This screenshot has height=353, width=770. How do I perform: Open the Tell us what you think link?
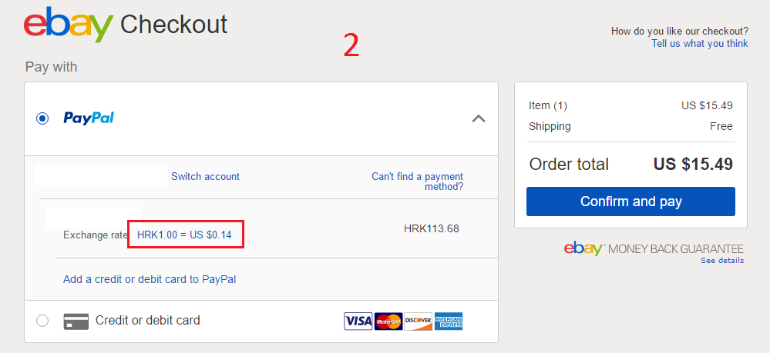[x=700, y=44]
